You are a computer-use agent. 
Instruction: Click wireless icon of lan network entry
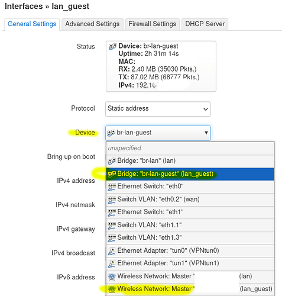[x=112, y=276]
